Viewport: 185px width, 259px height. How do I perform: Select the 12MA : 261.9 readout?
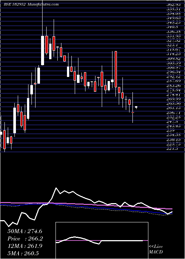[x=25, y=246]
